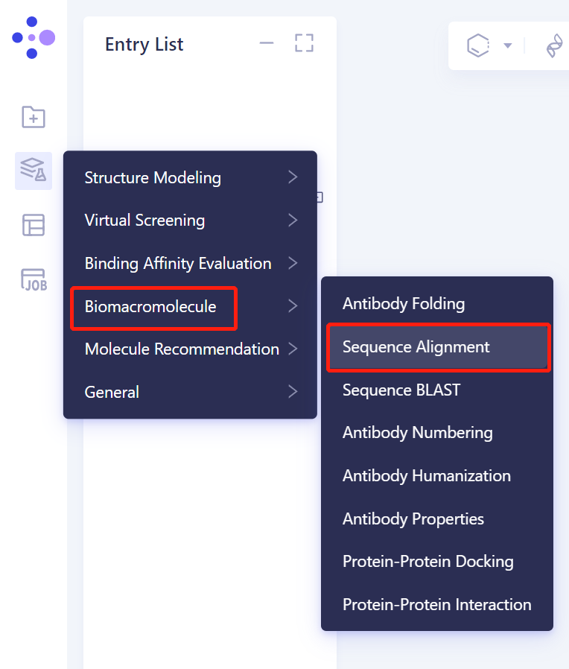Select the new project folder icon
Screen dimensions: 569x669
click(33, 117)
